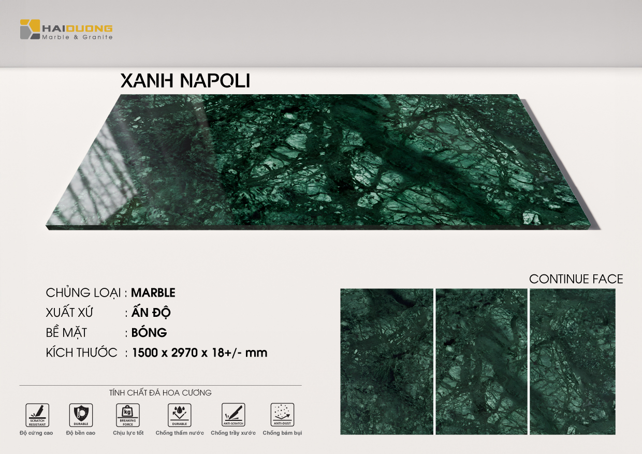
Task: Click the ẤN ĐỘ origin value
Action: tap(151, 313)
